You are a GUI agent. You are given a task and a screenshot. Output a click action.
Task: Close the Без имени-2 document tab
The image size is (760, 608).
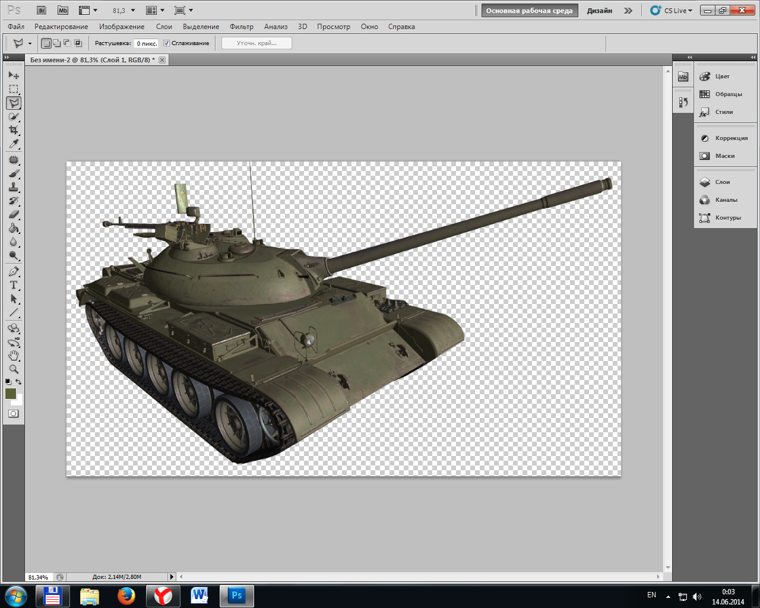(x=162, y=60)
